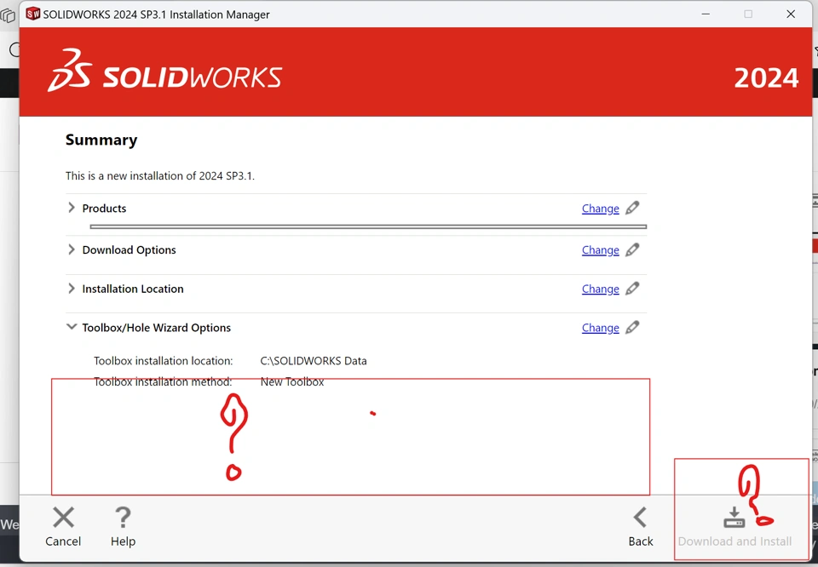Collapse the Toolbox/Hole Wizard Options chevron
Viewport: 818px width, 567px height.
[x=72, y=327]
